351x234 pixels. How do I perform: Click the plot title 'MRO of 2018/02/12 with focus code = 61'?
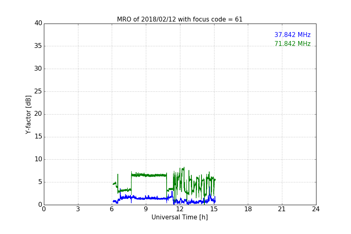pos(180,19)
